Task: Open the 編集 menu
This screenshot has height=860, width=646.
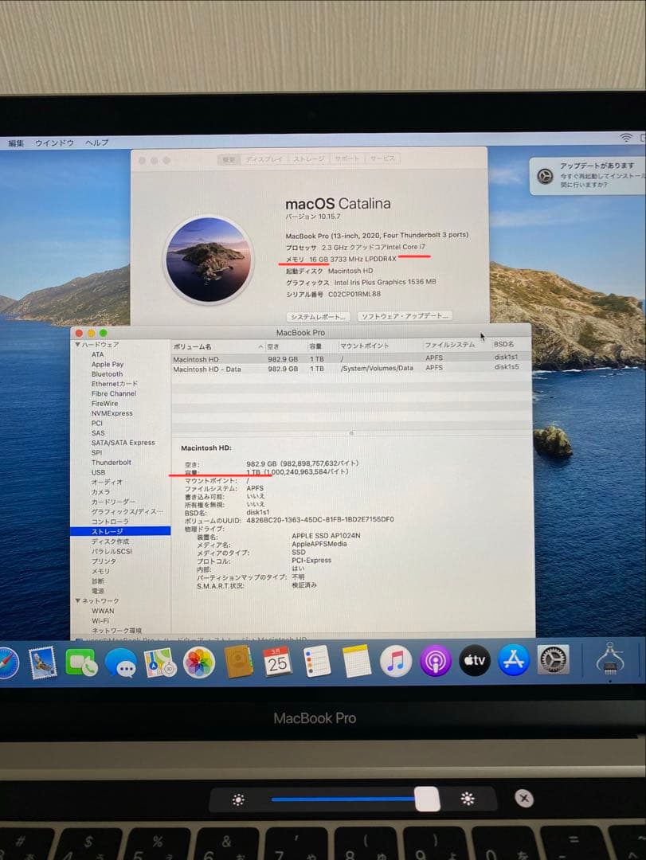Action: tap(16, 143)
